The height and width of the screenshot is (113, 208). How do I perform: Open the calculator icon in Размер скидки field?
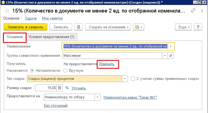pyautogui.click(x=60, y=88)
